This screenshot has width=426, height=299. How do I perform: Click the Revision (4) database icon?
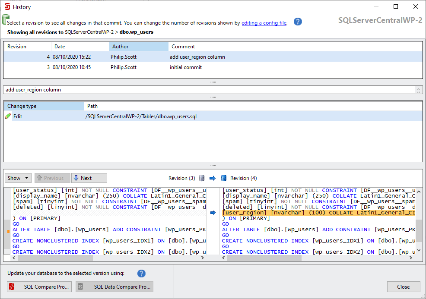pyautogui.click(x=224, y=178)
